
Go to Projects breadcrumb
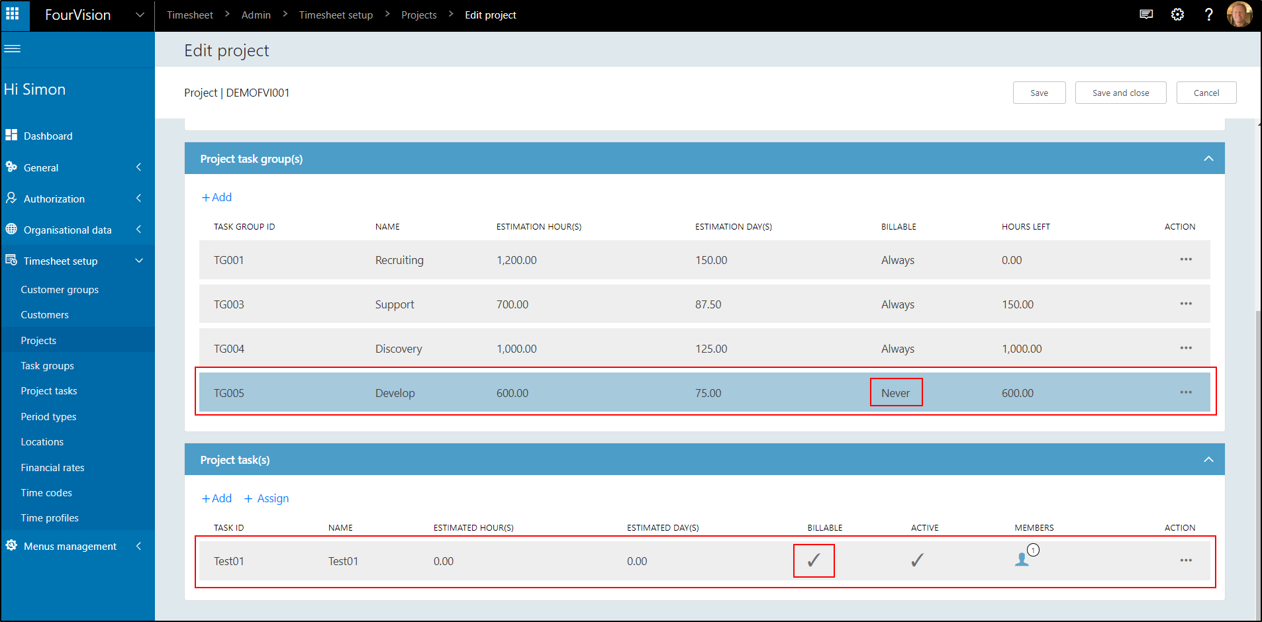click(419, 15)
